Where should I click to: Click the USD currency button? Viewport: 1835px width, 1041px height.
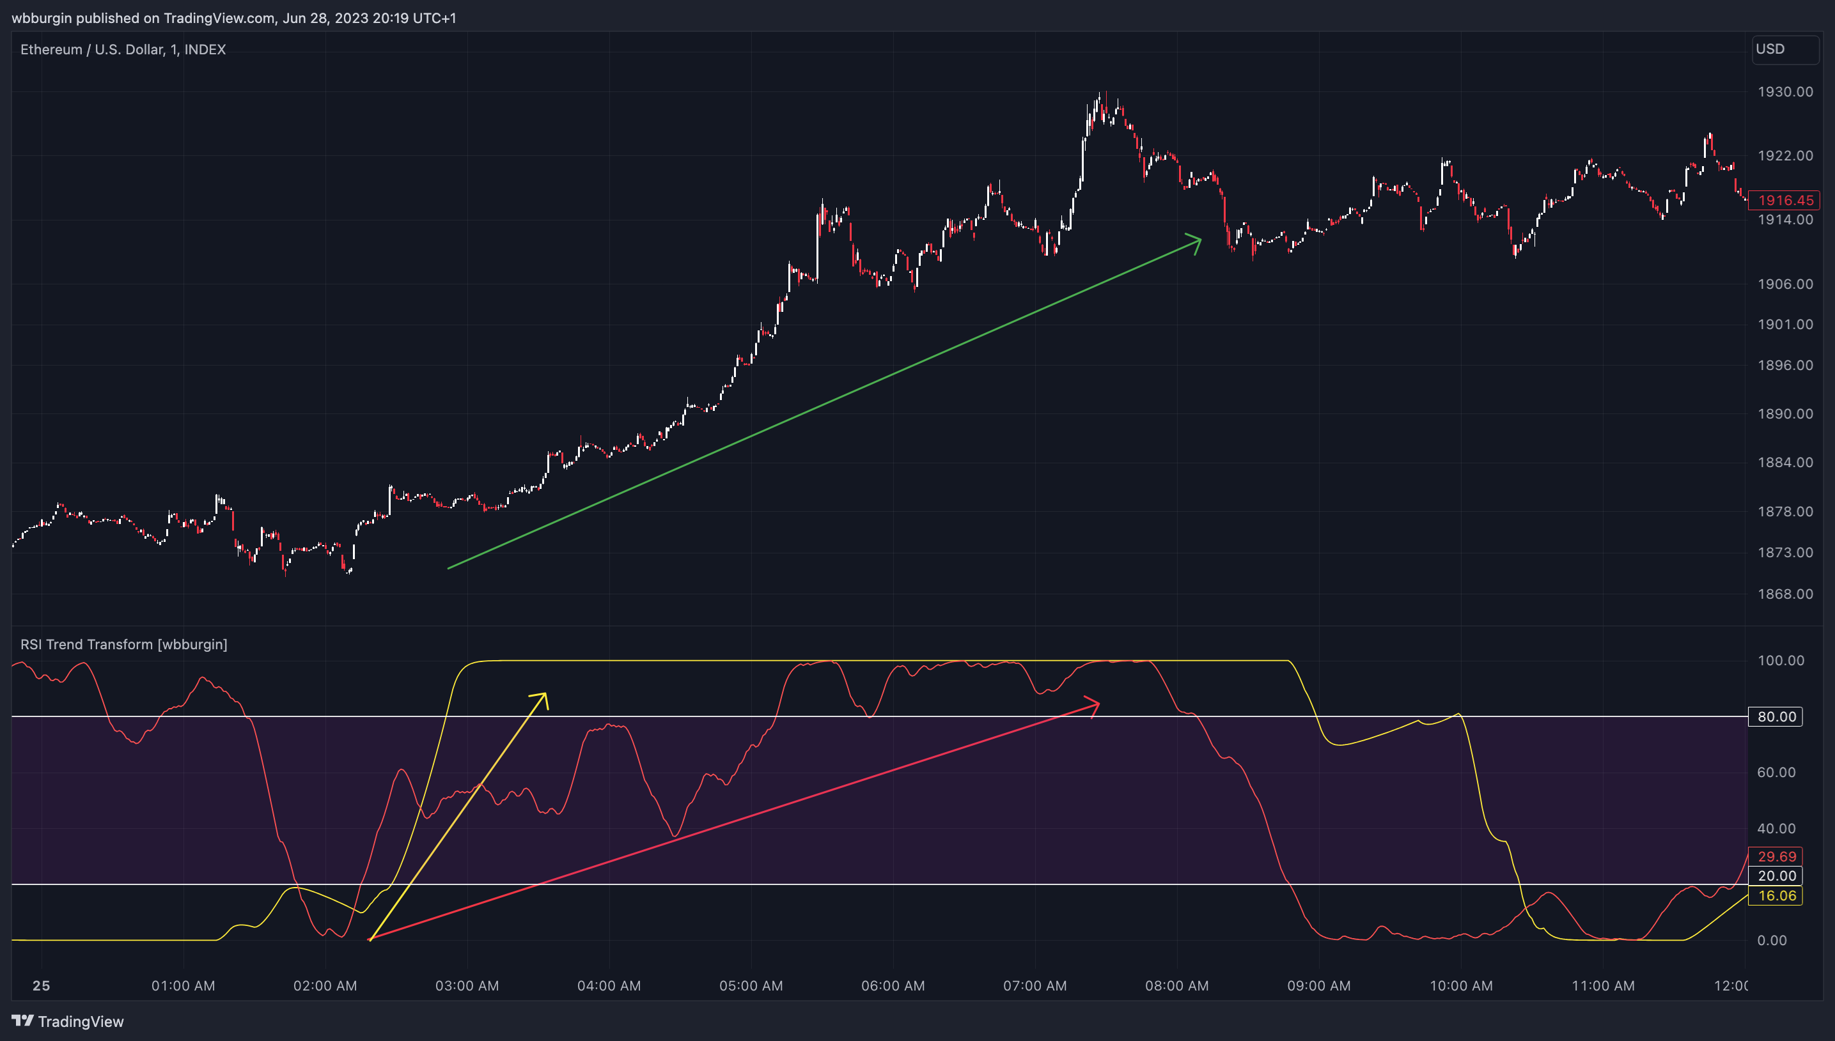pos(1784,49)
